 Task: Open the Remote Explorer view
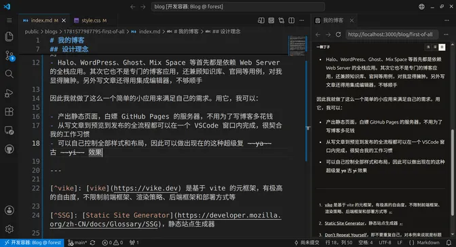(9, 130)
